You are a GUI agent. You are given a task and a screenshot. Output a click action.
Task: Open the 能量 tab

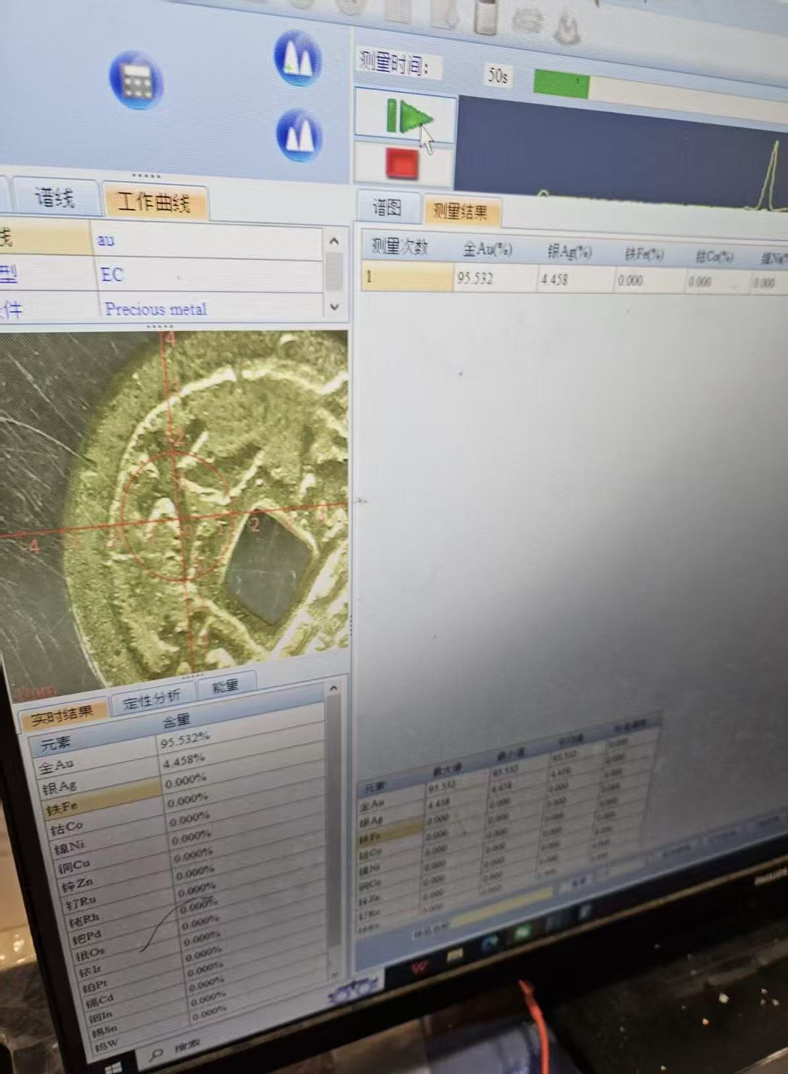click(x=225, y=687)
